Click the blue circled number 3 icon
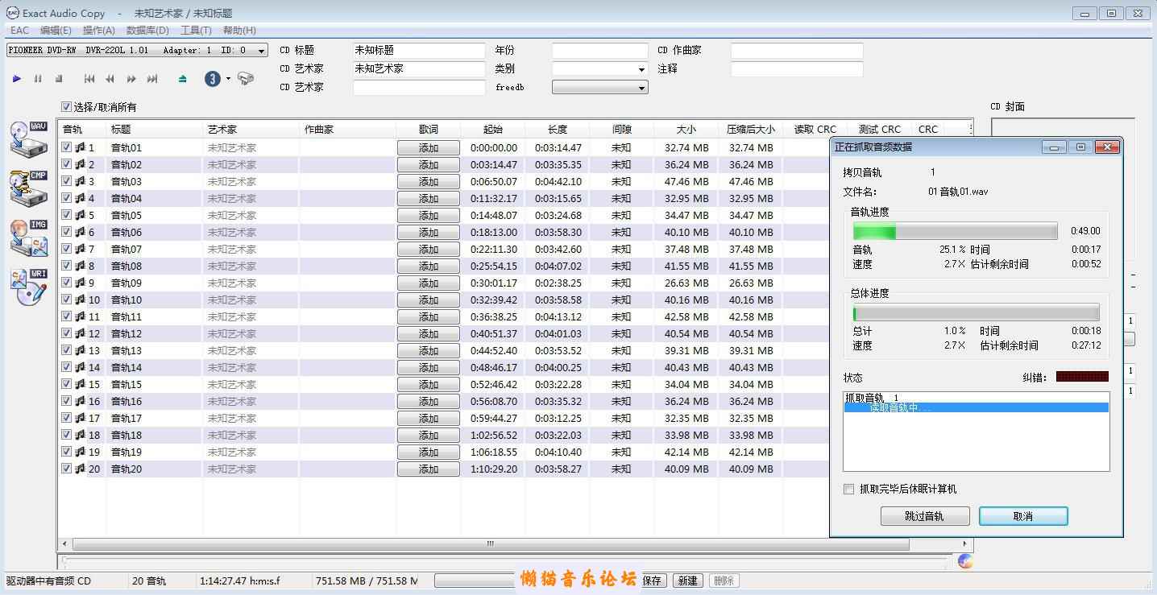Image resolution: width=1157 pixels, height=595 pixels. coord(213,79)
